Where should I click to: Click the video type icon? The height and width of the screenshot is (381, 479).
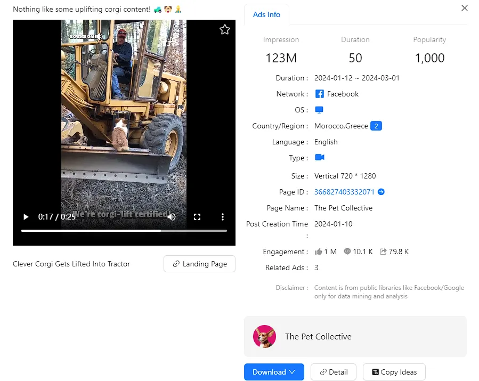click(x=319, y=158)
